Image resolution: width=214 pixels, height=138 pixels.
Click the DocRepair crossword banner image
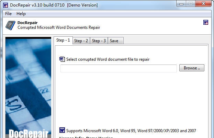[28, 88]
